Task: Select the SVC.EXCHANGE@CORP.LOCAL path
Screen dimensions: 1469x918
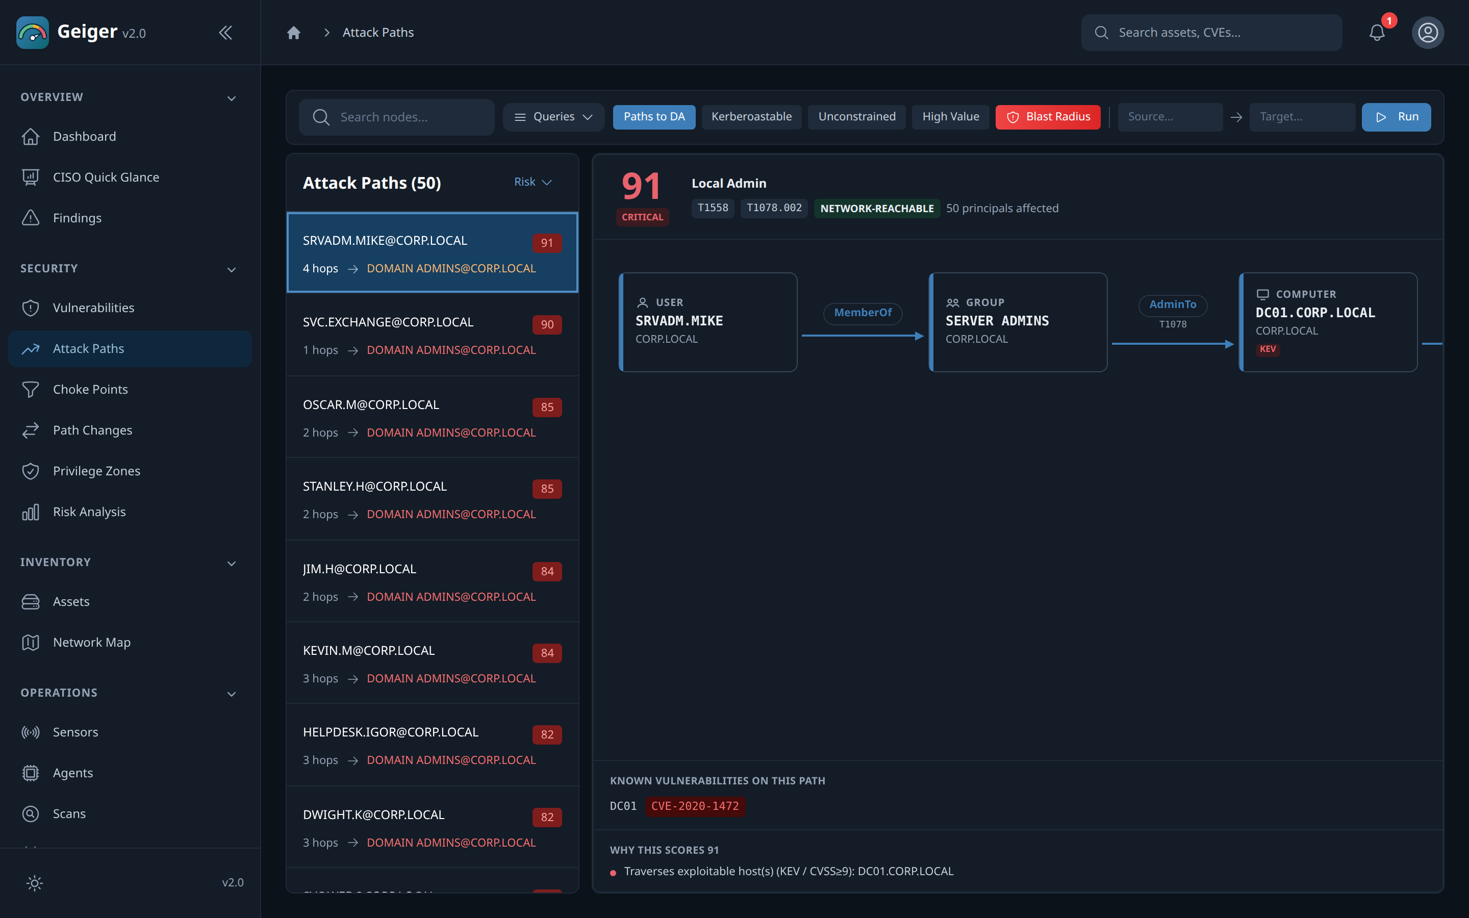Action: [432, 335]
